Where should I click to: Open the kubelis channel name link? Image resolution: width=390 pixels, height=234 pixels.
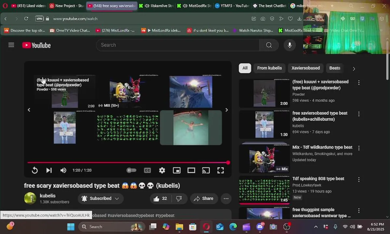click(47, 196)
